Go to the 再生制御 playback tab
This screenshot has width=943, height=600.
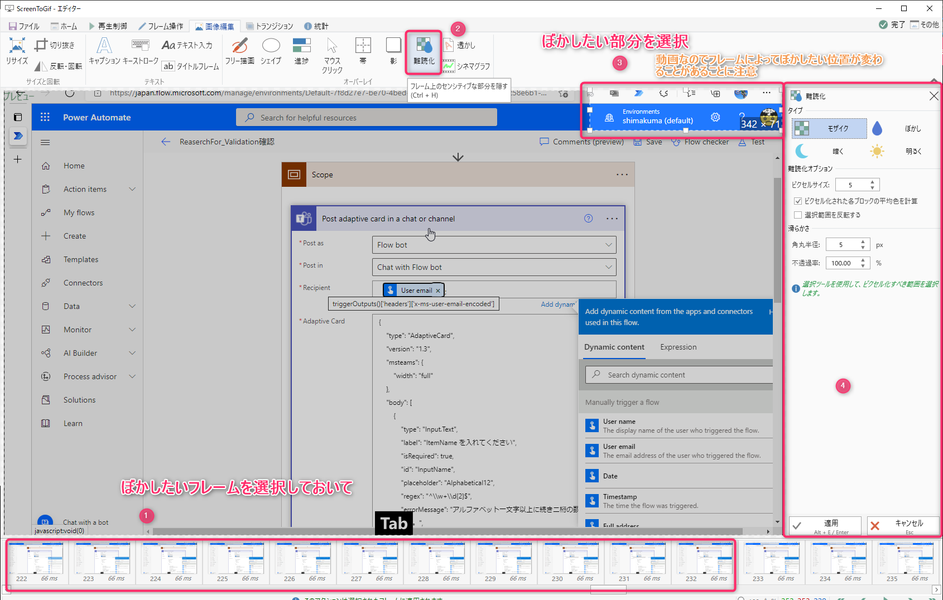tap(108, 26)
